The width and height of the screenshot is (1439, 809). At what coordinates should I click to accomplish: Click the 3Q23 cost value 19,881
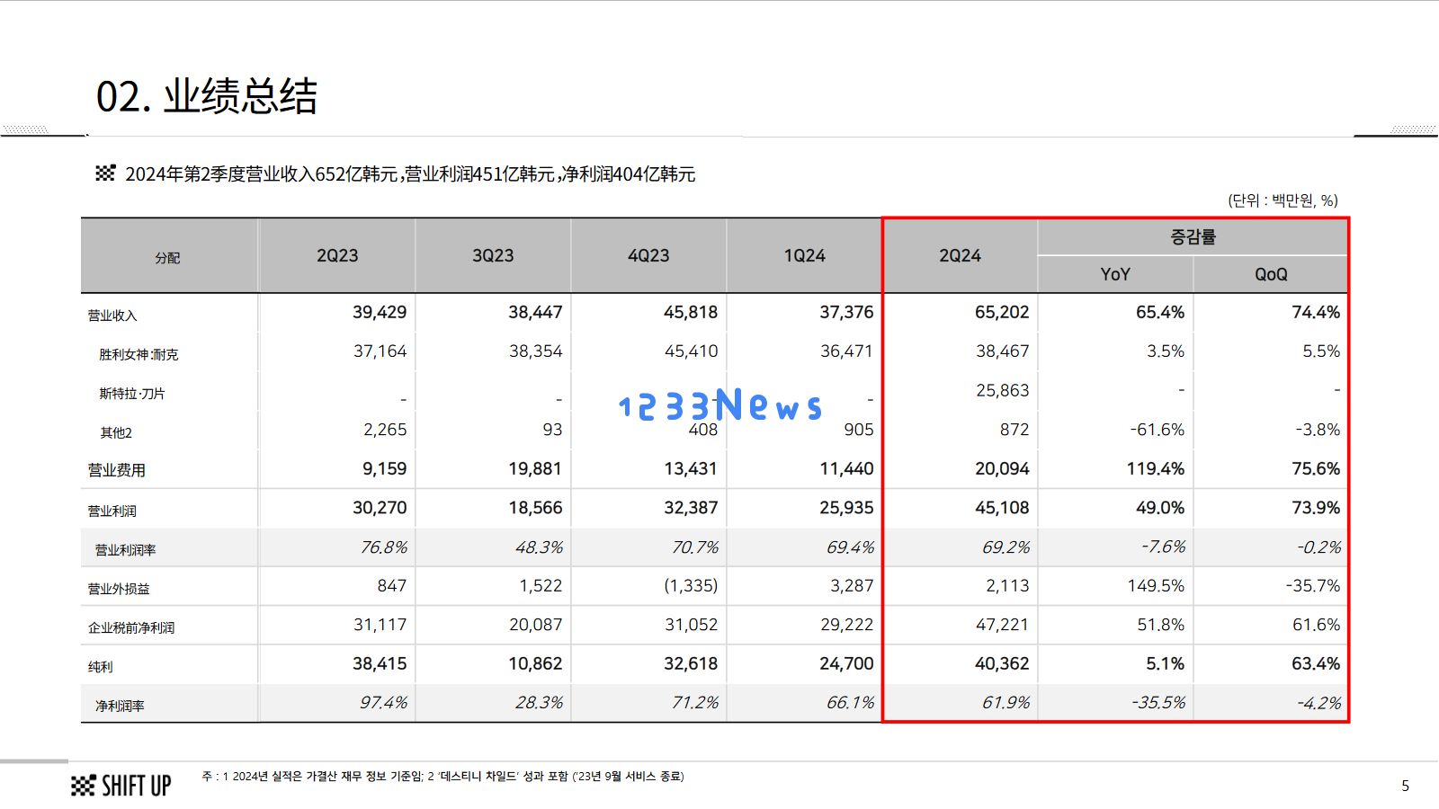tap(535, 469)
